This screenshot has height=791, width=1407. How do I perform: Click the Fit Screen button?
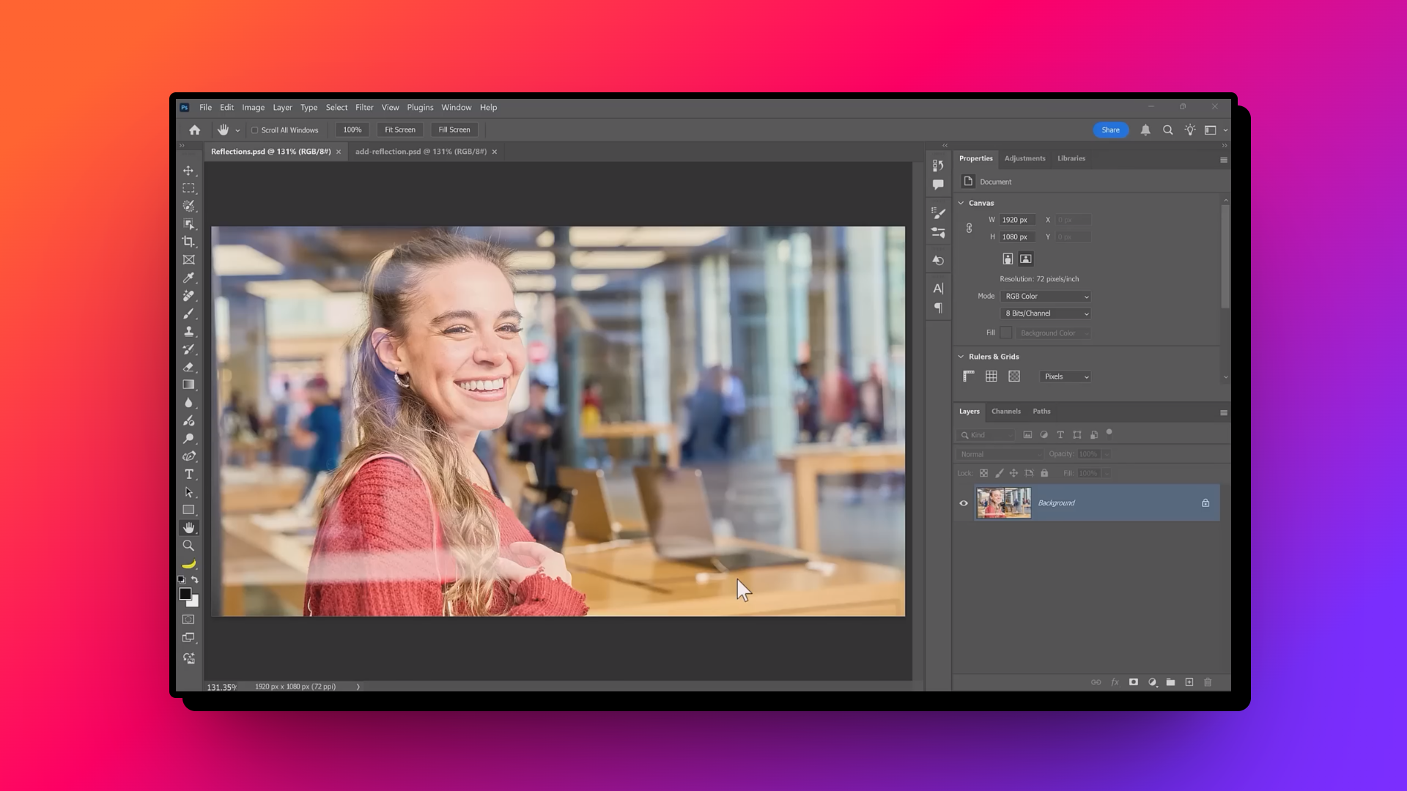click(400, 130)
